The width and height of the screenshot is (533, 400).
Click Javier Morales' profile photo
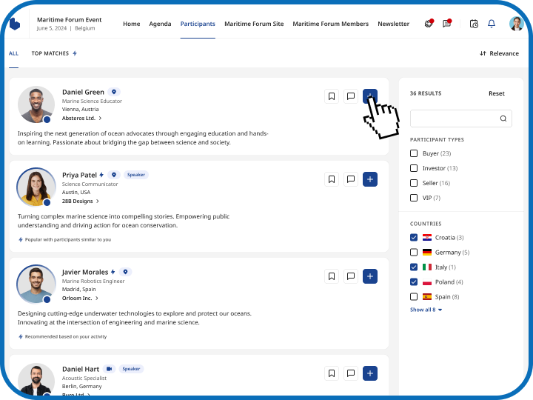[36, 284]
